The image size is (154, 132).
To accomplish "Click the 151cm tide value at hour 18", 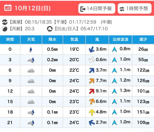I will click(x=143, y=112).
